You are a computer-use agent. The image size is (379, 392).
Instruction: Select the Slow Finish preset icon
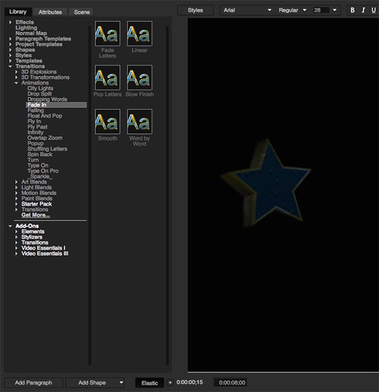[x=140, y=78]
